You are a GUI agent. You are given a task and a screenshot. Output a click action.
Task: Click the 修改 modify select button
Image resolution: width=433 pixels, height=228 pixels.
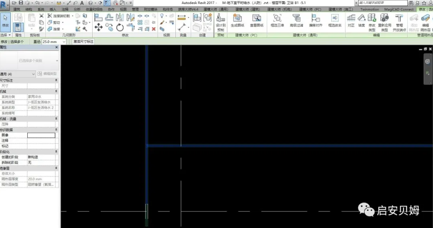(6, 21)
